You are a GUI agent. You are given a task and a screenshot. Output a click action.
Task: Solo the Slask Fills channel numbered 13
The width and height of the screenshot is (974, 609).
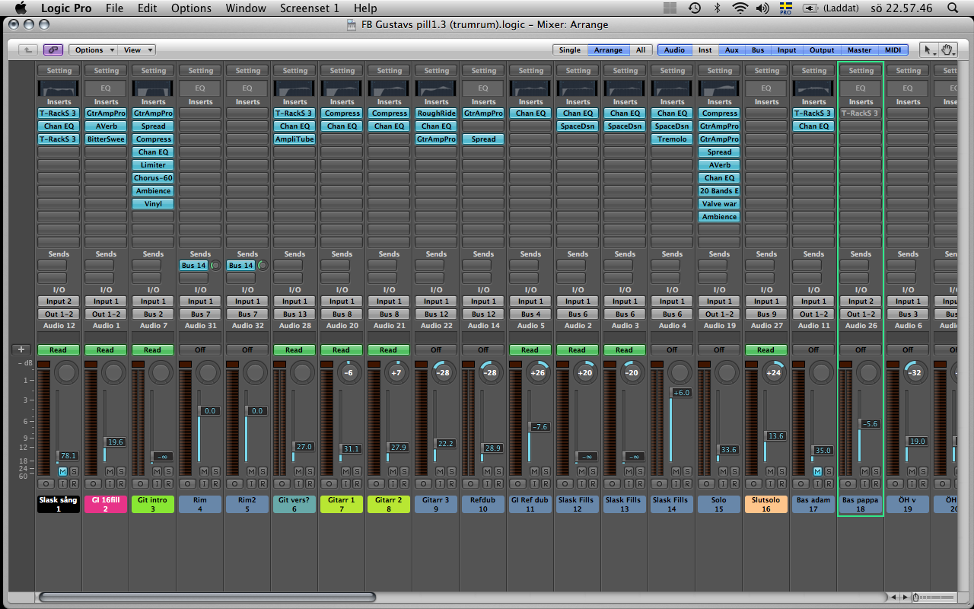(639, 471)
